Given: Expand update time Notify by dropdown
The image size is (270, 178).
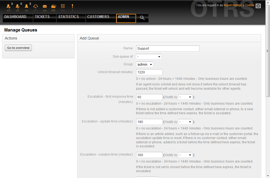Looking at the screenshot, I should 185,122.
